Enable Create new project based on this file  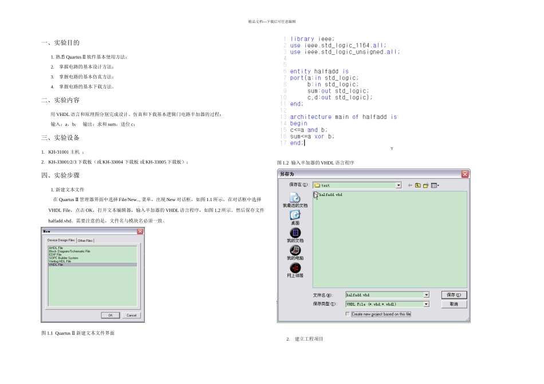(x=347, y=314)
